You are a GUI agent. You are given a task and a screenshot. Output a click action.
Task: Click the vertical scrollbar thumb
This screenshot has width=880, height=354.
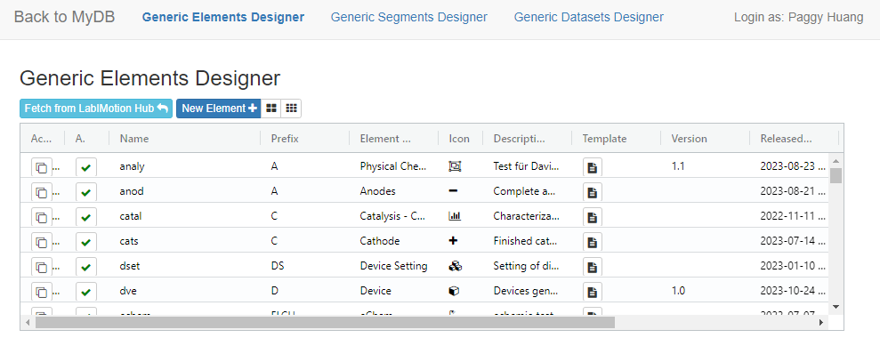[836, 176]
